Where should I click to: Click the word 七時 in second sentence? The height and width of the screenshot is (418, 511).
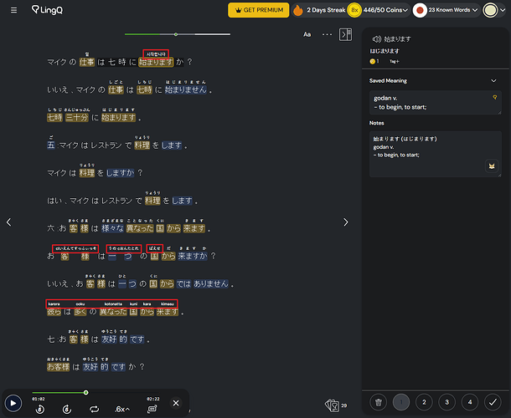pyautogui.click(x=144, y=89)
